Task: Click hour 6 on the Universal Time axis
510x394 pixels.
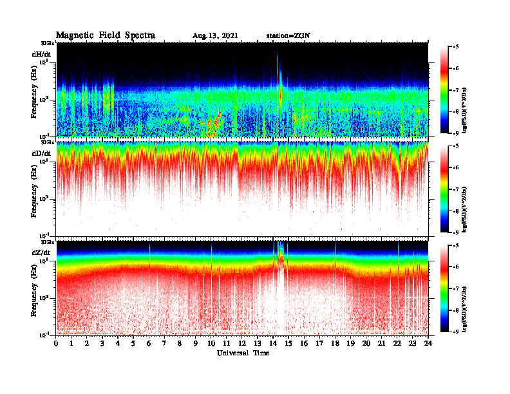Action: pyautogui.click(x=149, y=344)
